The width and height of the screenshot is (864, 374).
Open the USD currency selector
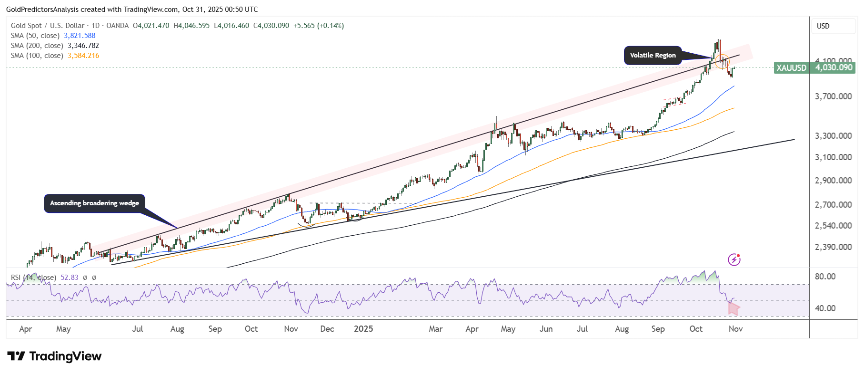click(833, 26)
